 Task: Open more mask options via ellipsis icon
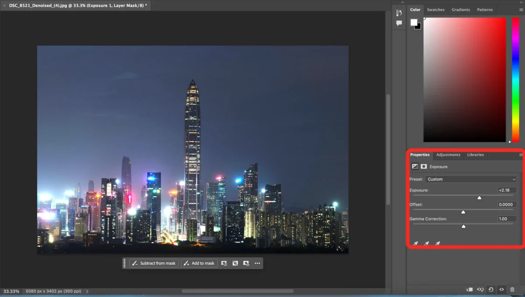coord(257,263)
